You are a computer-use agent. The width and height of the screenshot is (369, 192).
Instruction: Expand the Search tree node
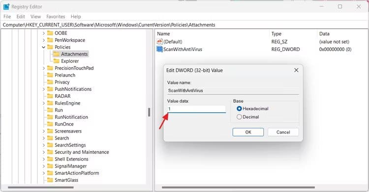tap(43, 138)
